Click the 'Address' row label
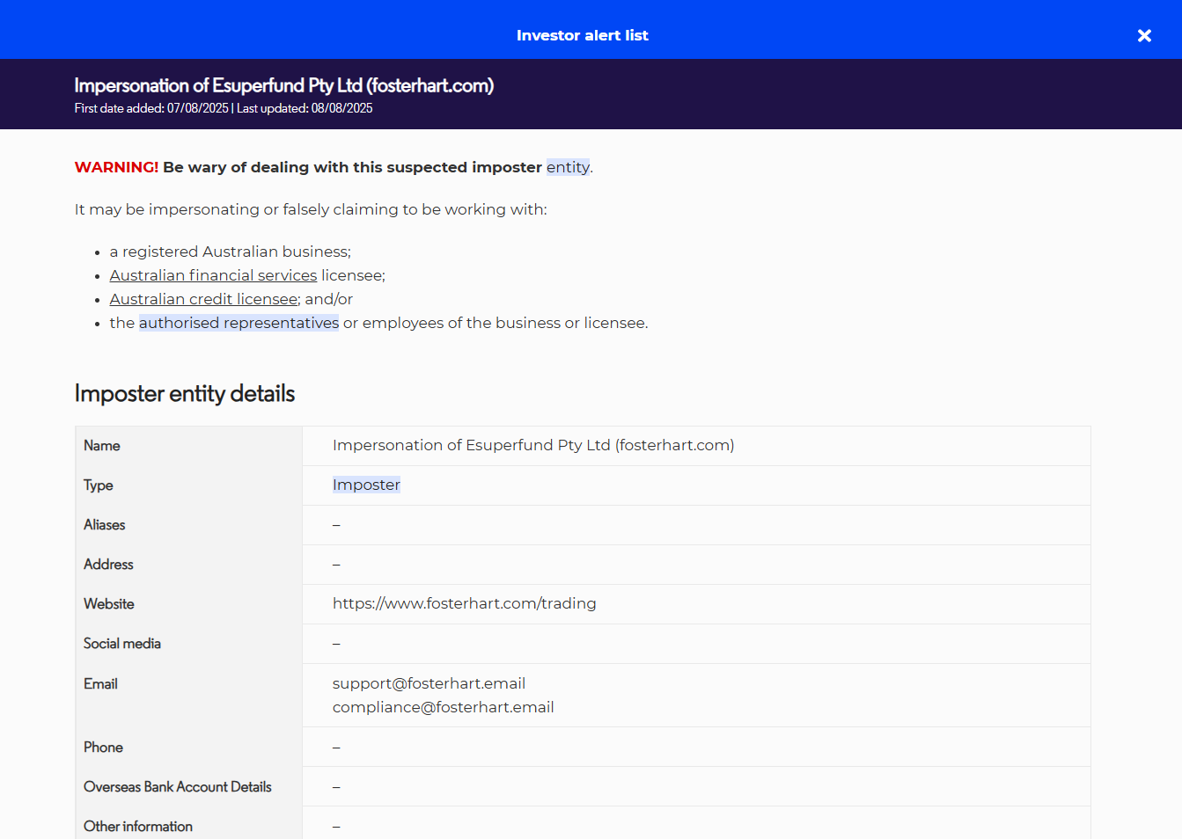 pos(108,565)
